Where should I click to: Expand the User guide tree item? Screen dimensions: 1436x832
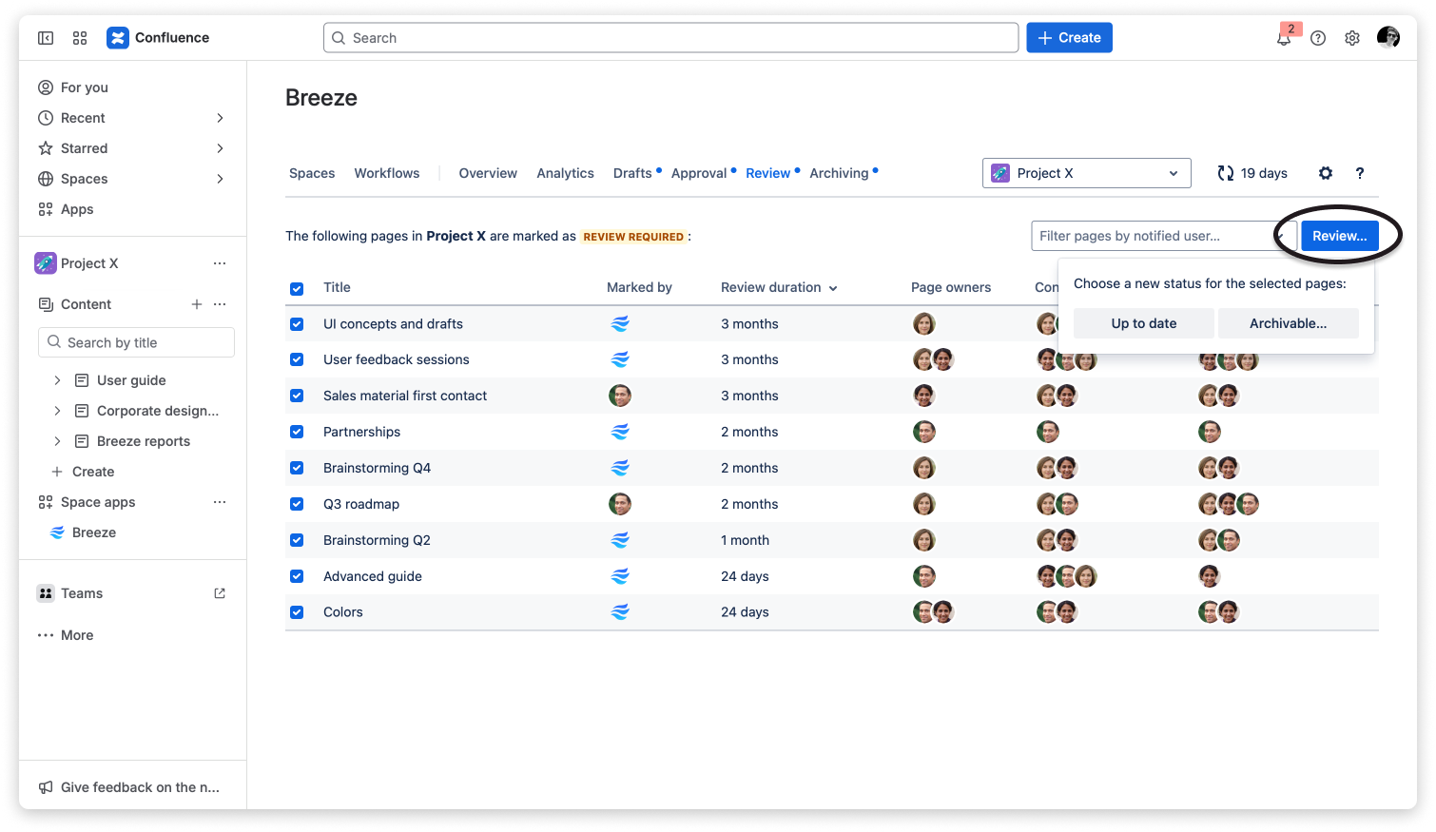pyautogui.click(x=57, y=380)
